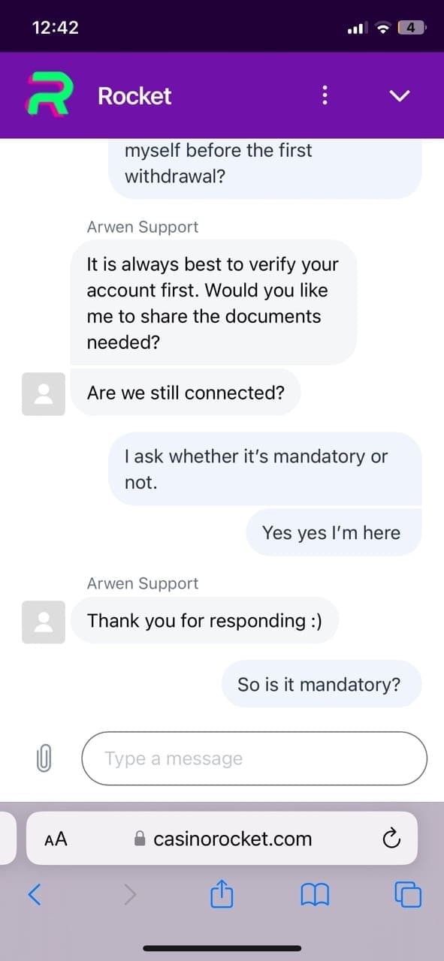Viewport: 444px width, 961px height.
Task: Tap the casinorocket.com address bar
Action: [x=222, y=839]
